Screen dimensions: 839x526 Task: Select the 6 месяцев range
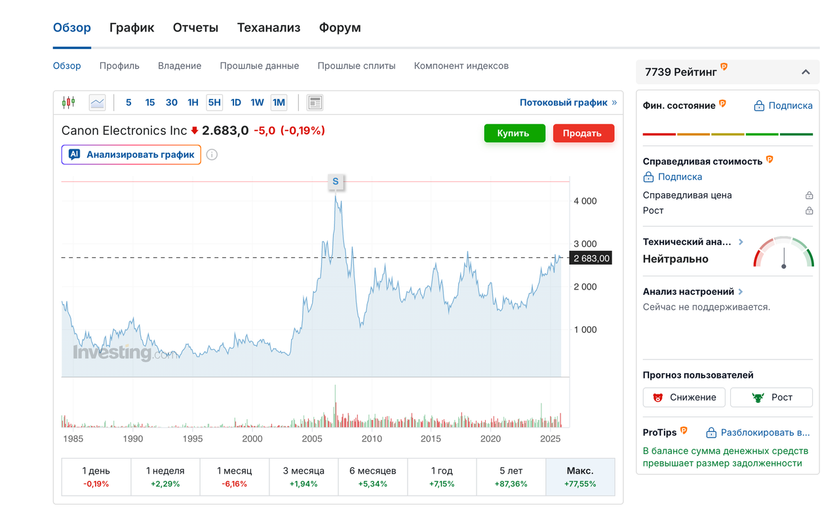click(x=373, y=477)
